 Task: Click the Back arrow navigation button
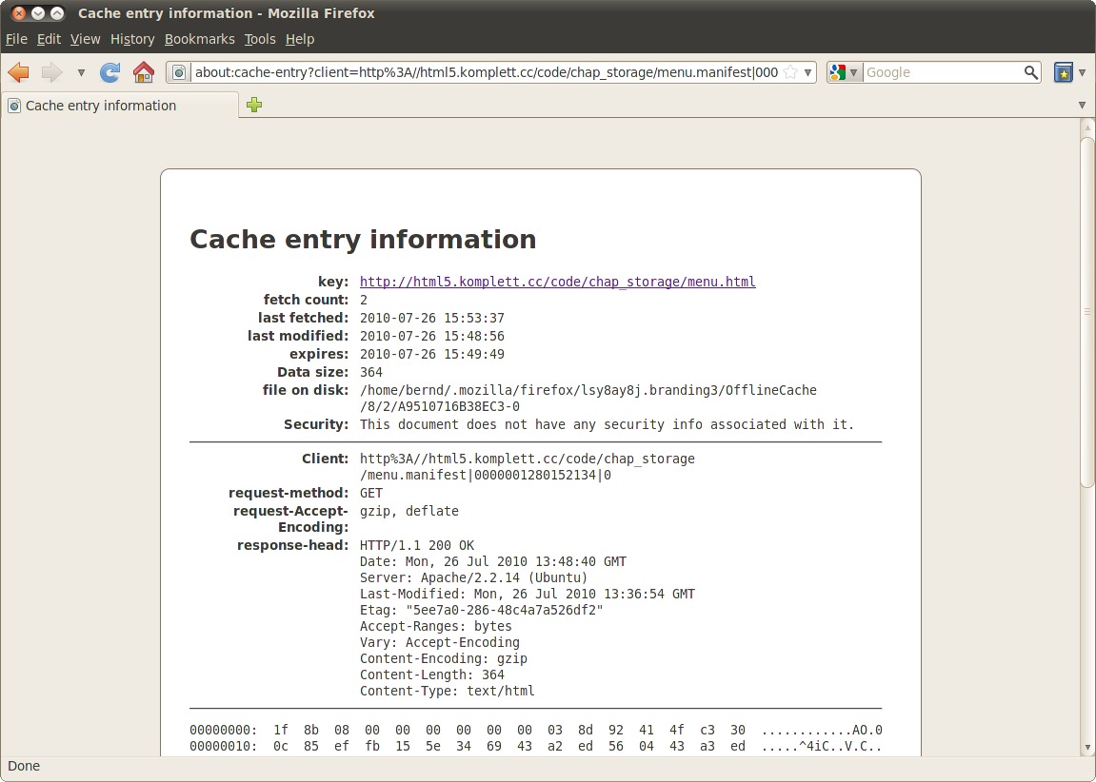click(18, 72)
